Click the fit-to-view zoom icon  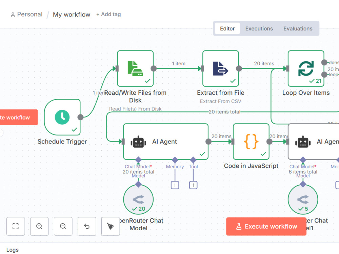click(16, 226)
